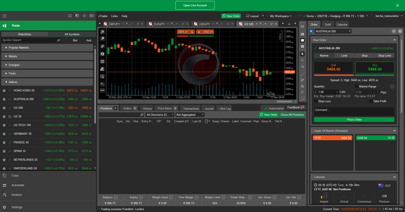Image resolution: width=405 pixels, height=212 pixels.
Task: Favorite HONG KONG 50 with the star
Action: tap(4, 90)
